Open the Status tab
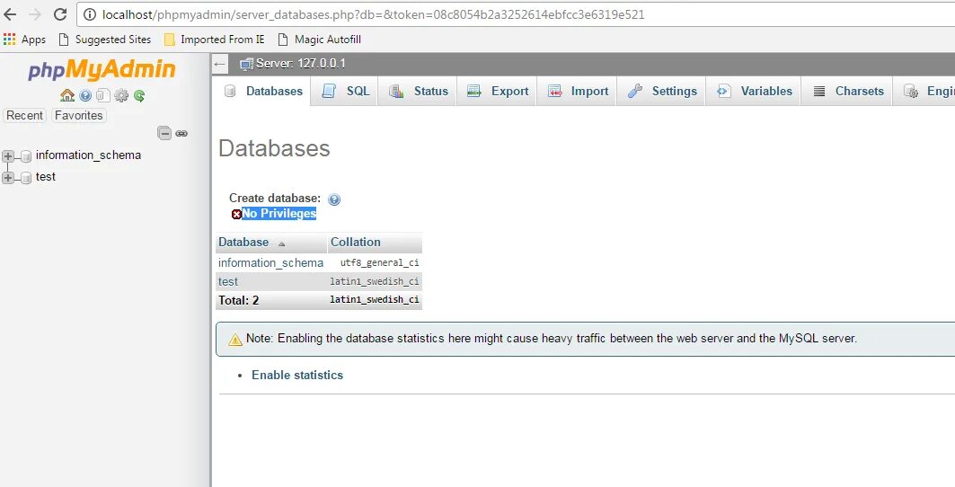Screen dimensions: 955x487 pos(418,92)
